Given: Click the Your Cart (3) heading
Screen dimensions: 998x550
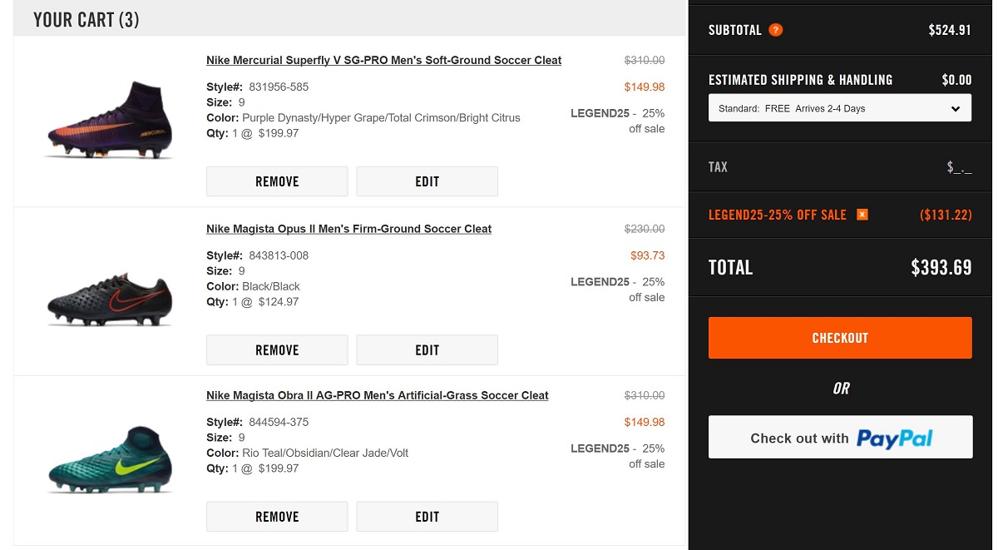Looking at the screenshot, I should tap(86, 20).
